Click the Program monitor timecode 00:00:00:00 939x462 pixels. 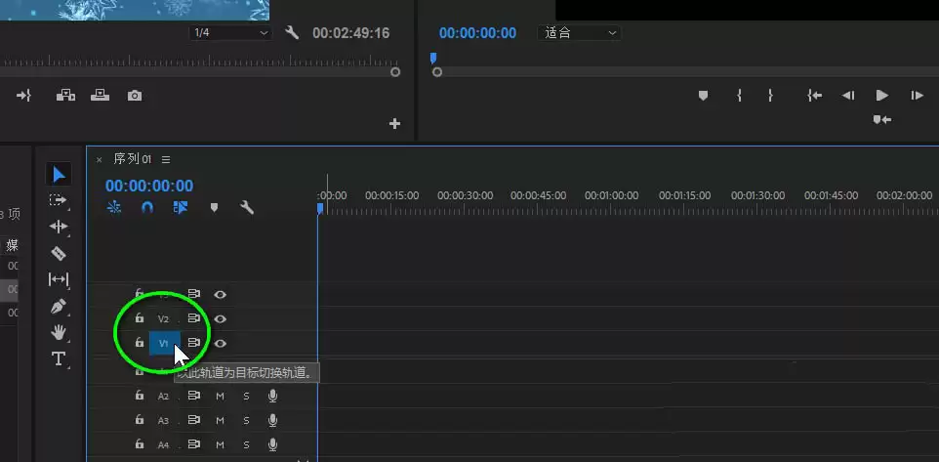477,33
